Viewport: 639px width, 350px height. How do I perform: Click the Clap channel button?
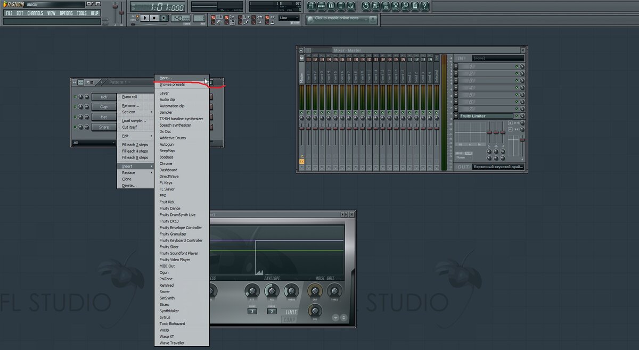104,107
